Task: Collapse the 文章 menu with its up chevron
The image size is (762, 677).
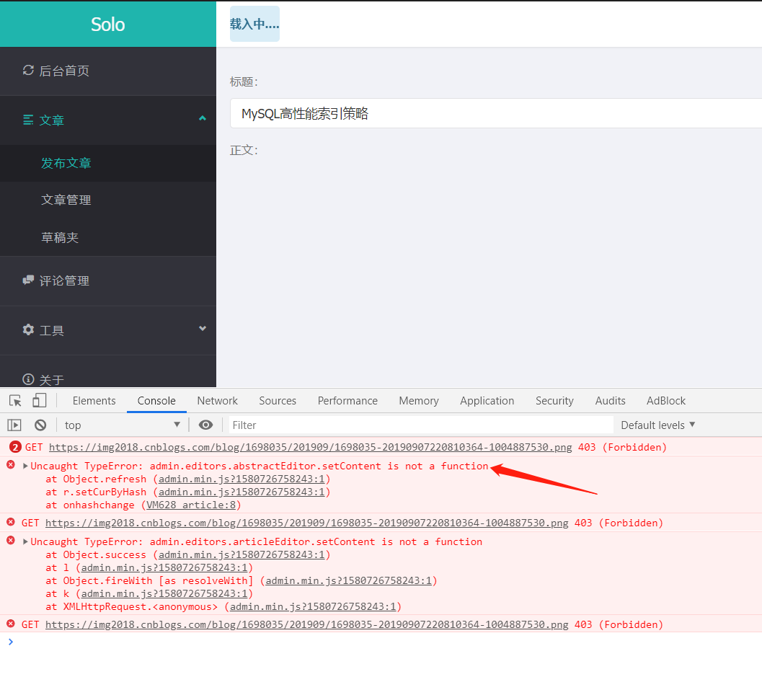Action: (x=202, y=118)
